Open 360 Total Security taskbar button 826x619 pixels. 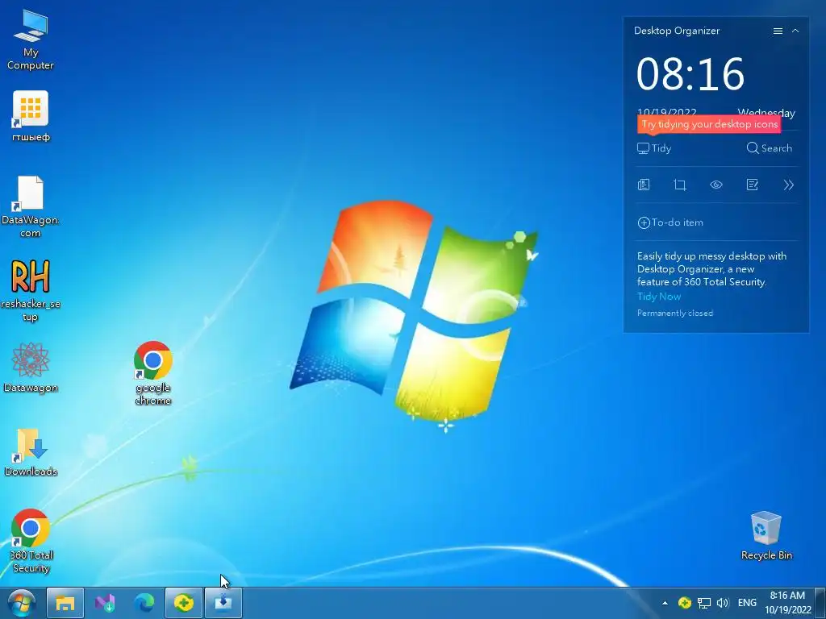point(184,603)
